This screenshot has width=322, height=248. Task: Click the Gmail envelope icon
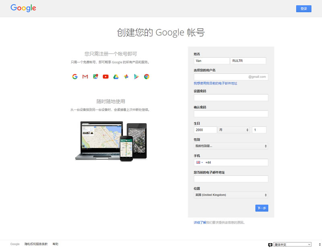pos(85,77)
